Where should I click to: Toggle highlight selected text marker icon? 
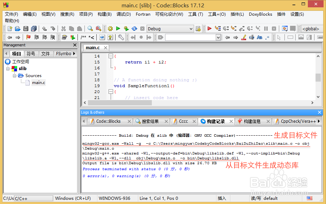(x=244, y=37)
